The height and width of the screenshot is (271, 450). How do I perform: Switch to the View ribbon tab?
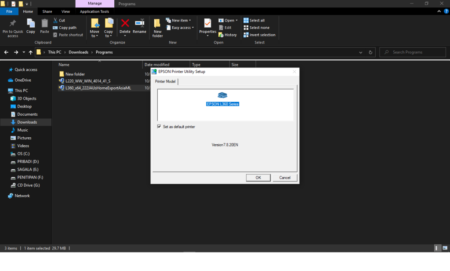(x=65, y=11)
